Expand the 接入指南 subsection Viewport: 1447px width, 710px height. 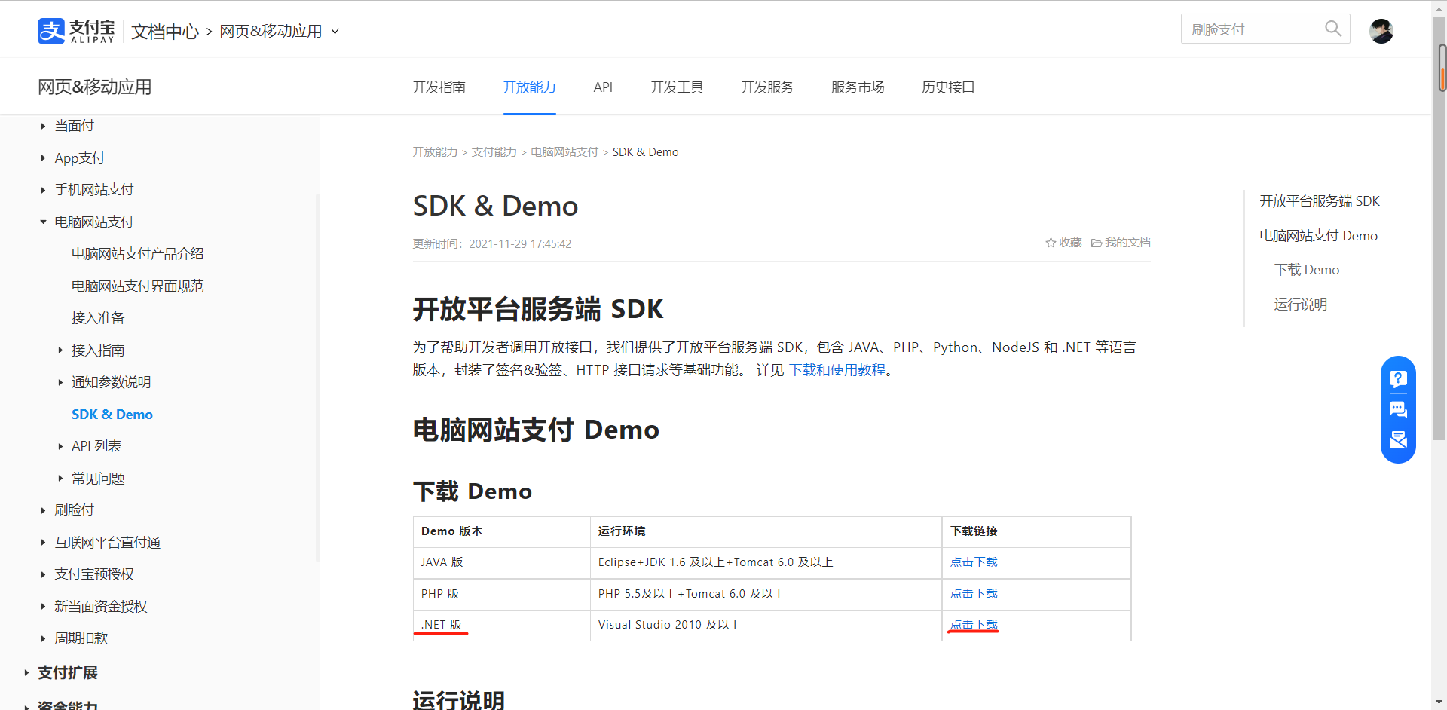pyautogui.click(x=60, y=350)
